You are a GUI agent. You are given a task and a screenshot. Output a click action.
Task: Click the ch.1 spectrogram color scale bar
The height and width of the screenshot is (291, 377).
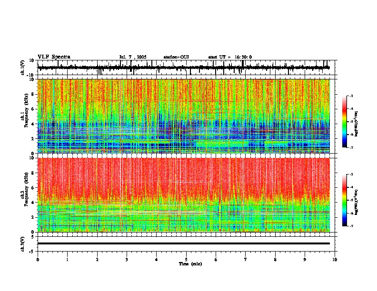[344, 122]
